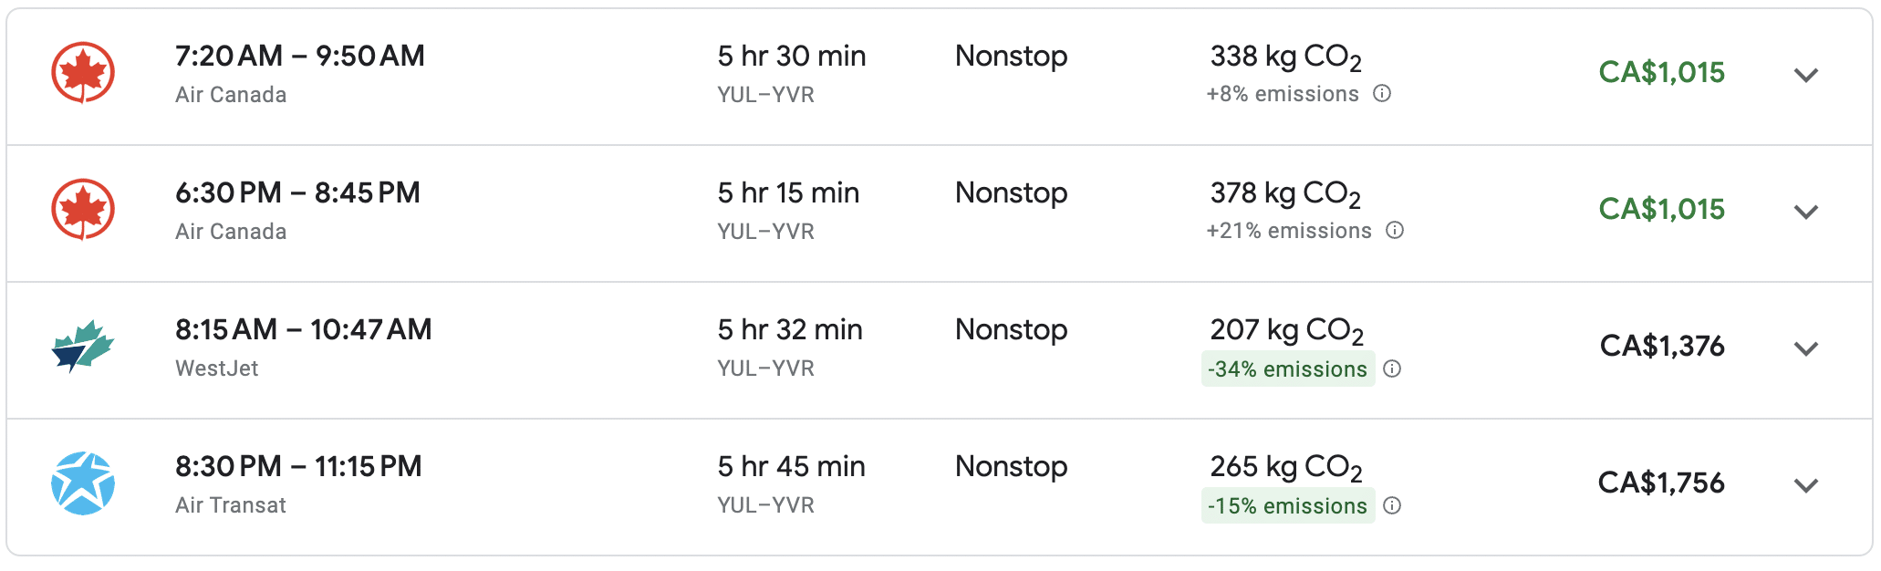Expand the 6:30 PM Air Canada flight details
Viewport: 1881px width, 571px height.
(x=1806, y=212)
